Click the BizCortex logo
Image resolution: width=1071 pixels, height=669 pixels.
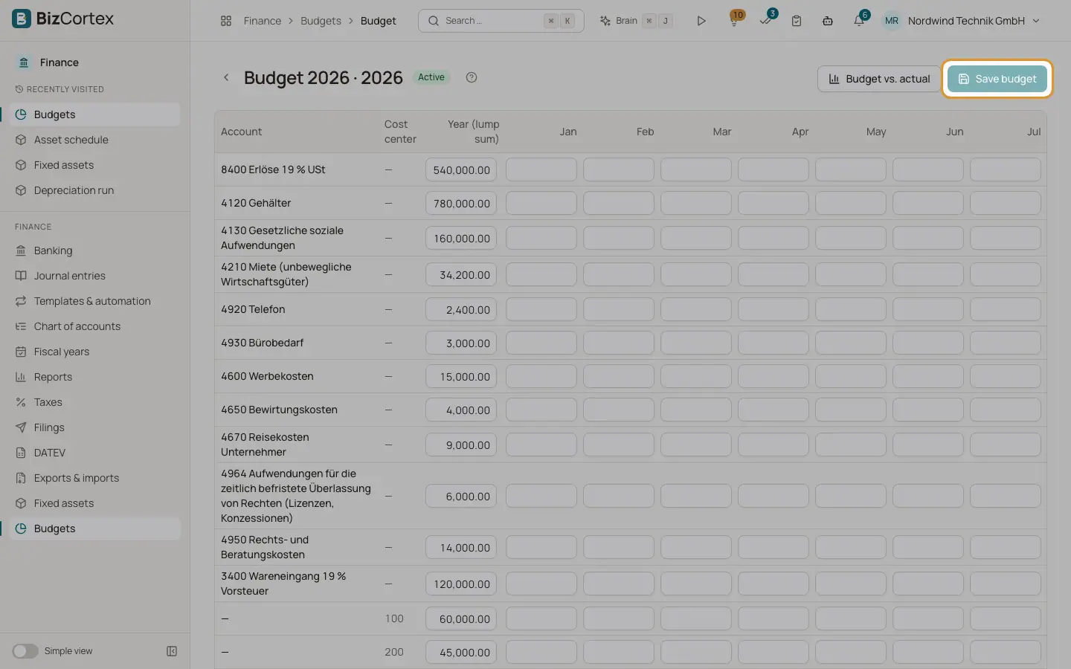tap(63, 19)
